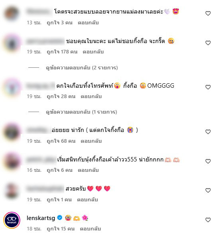Like the 555 comment posted 16 hours ago
The height and width of the screenshot is (238, 215).
(208, 161)
